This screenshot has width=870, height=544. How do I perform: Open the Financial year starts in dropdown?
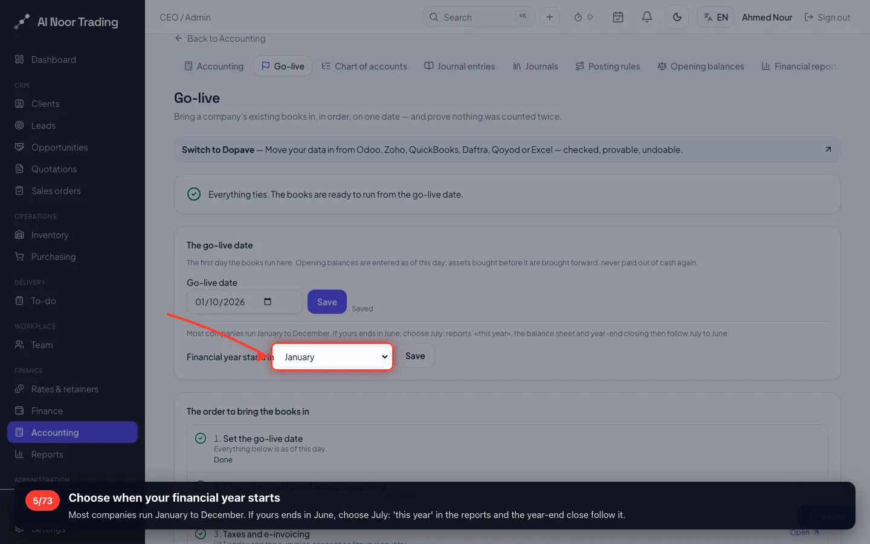[332, 357]
